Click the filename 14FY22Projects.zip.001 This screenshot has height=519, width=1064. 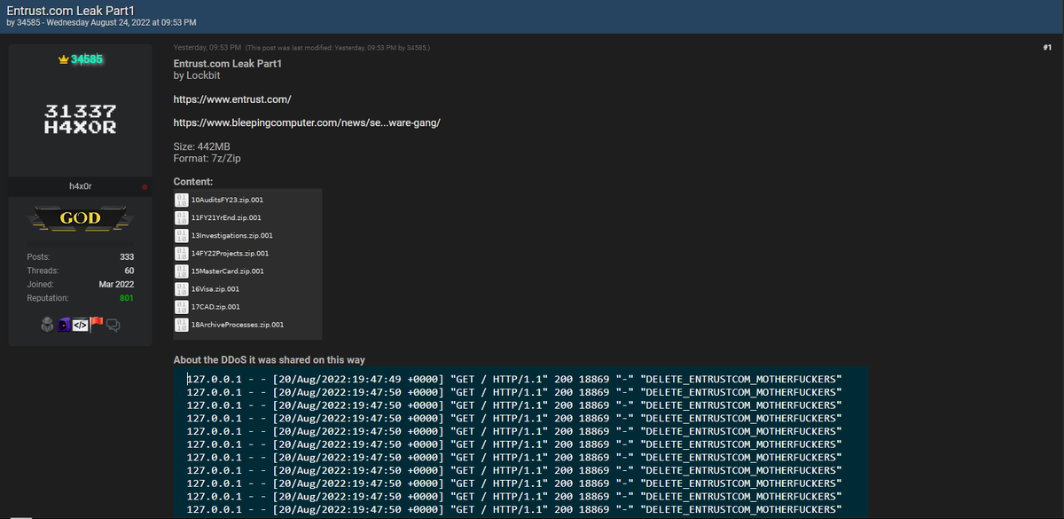pos(230,254)
